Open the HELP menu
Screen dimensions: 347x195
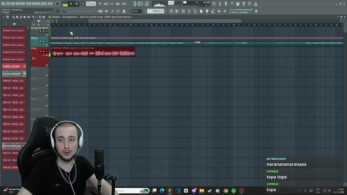[50, 4]
